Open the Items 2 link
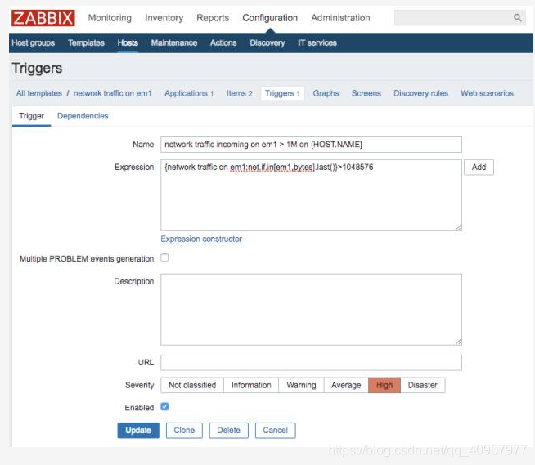This screenshot has width=535, height=465. point(239,93)
